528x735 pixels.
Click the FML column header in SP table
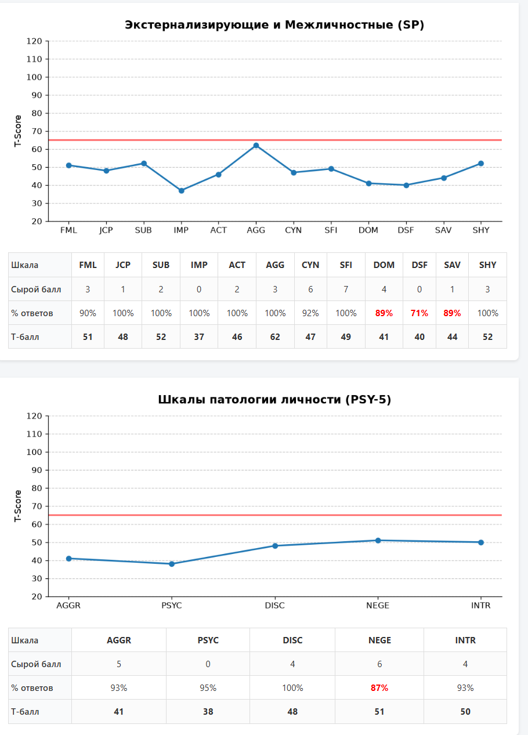click(x=88, y=265)
